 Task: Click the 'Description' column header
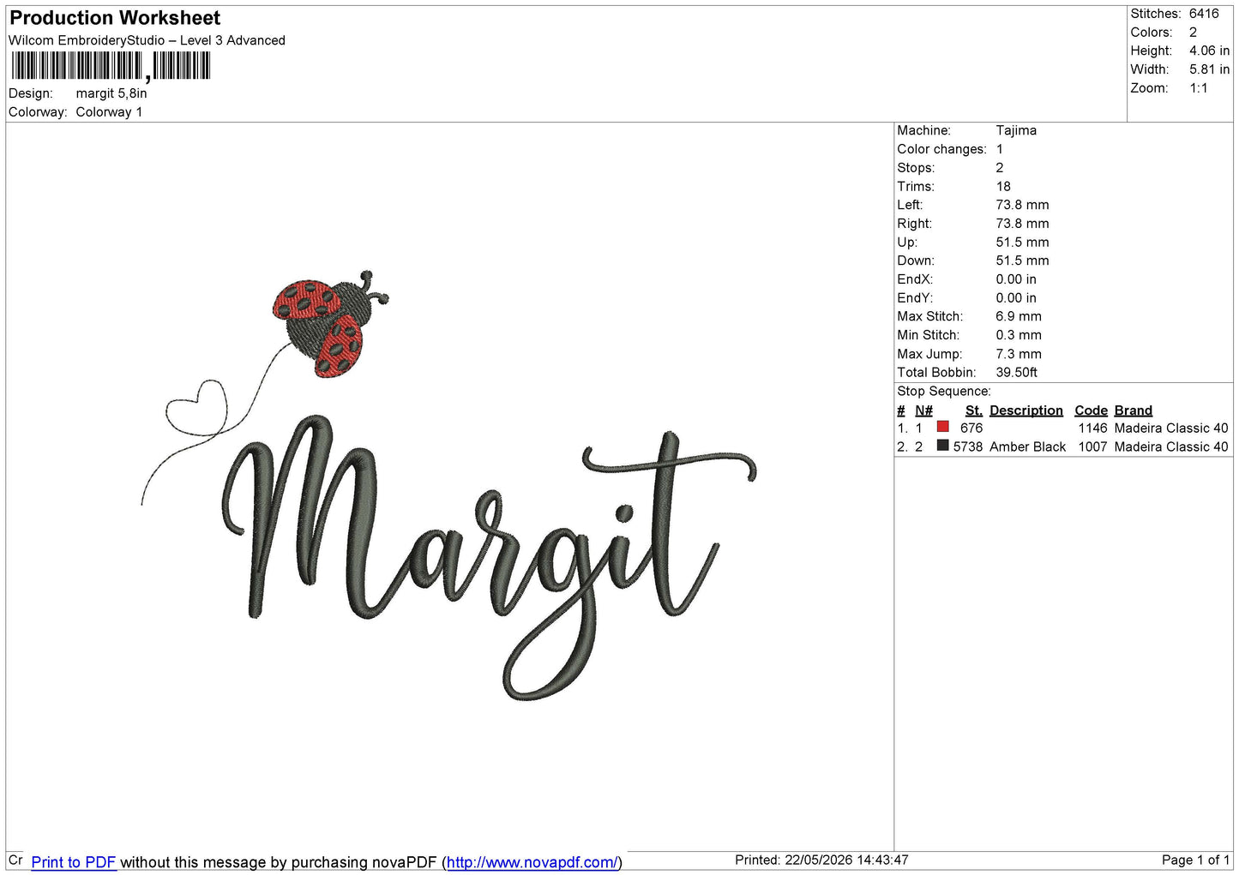(1026, 411)
